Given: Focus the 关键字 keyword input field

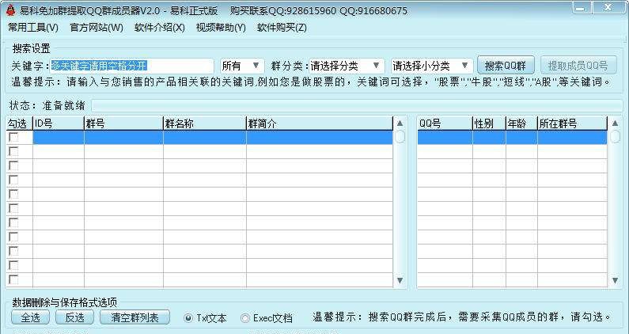Looking at the screenshot, I should (132, 66).
